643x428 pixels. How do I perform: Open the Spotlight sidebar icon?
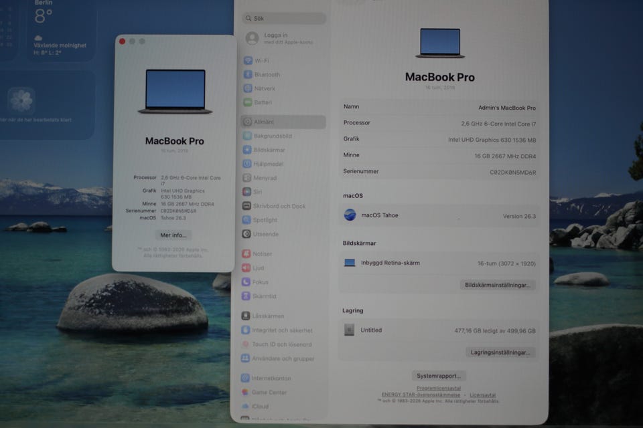(246, 220)
